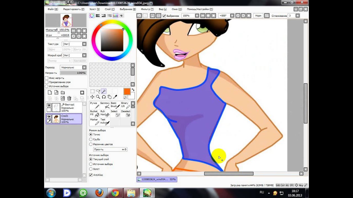Click the Непроз-ть opacity slider
The image size is (353, 198).
[x=73, y=73]
